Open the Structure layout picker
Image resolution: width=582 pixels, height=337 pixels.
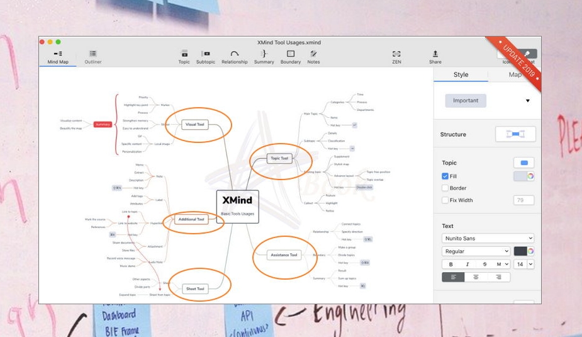(515, 134)
